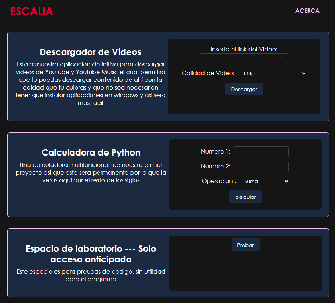Click the Espacio de laboratorio heading

[x=91, y=254]
